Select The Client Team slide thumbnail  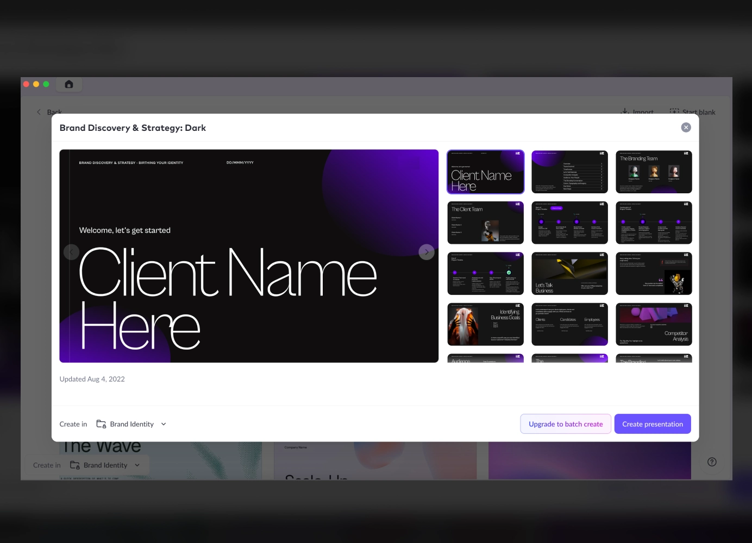[485, 223]
